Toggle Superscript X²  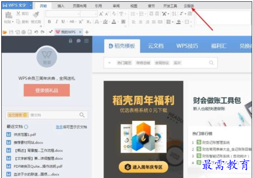click(81, 22)
